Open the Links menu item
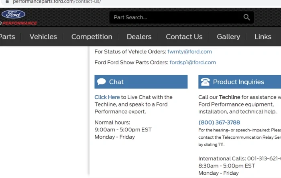Image resolution: width=281 pixels, height=178 pixels. [x=263, y=37]
